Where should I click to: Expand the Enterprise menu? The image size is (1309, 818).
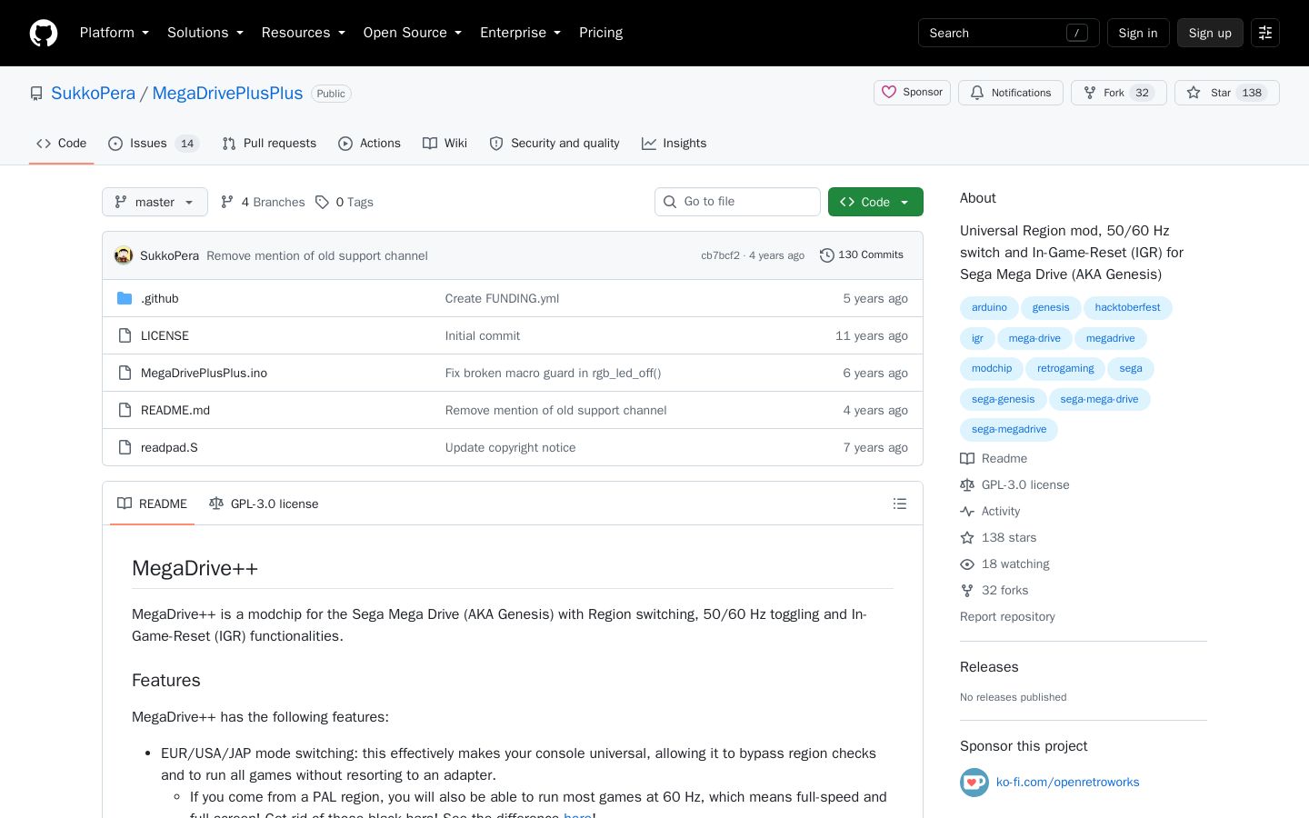point(520,33)
